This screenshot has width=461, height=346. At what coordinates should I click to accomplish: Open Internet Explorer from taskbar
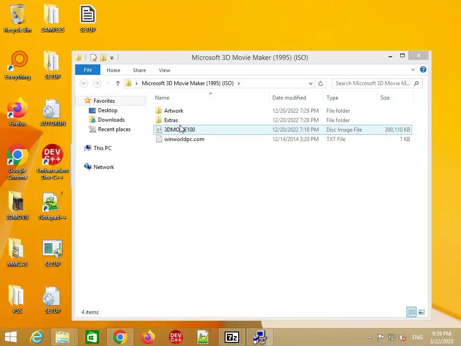pyautogui.click(x=36, y=337)
